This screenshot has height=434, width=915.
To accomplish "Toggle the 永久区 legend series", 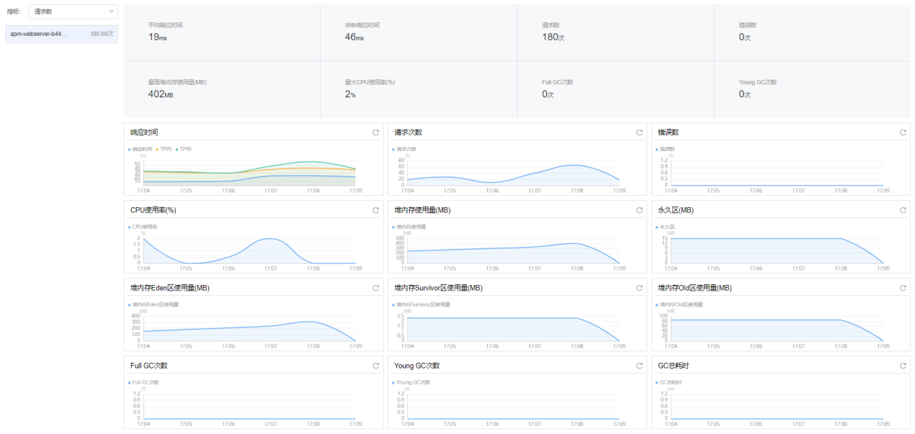I will coord(667,227).
